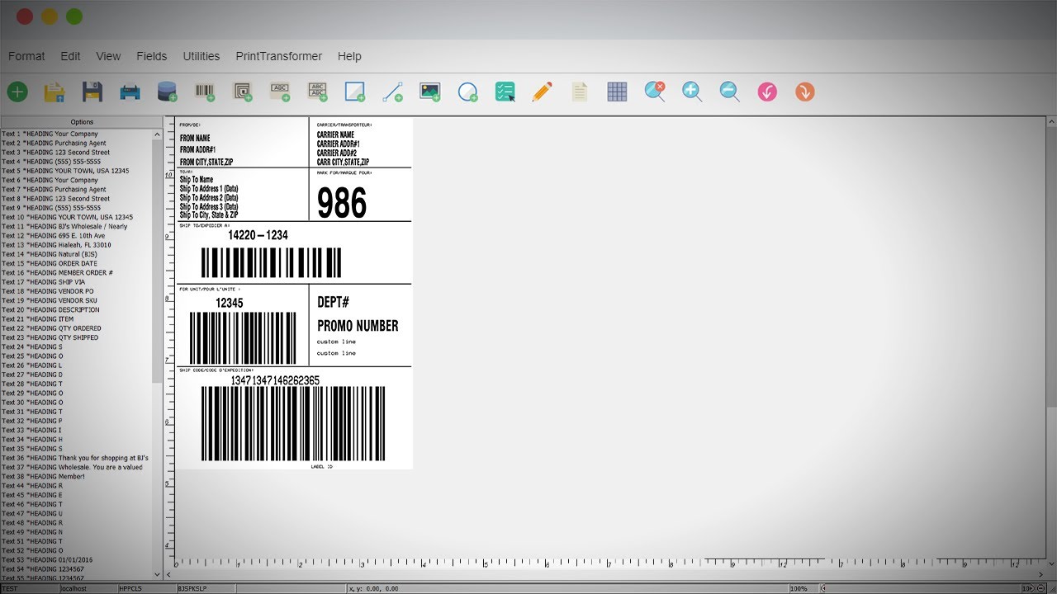Select Text 12 HEADING 695 E. 10th Ave
Viewport: 1057px width, 594px height.
point(76,236)
